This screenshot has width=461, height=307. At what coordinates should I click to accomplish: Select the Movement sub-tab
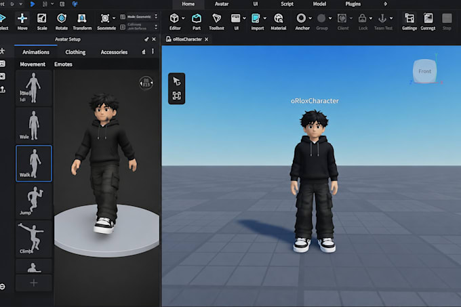(x=33, y=64)
